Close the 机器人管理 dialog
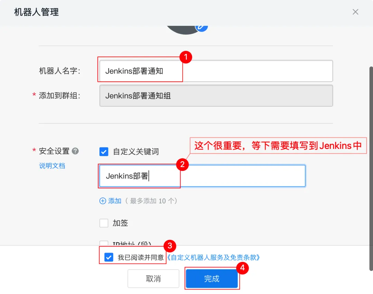 (x=355, y=12)
